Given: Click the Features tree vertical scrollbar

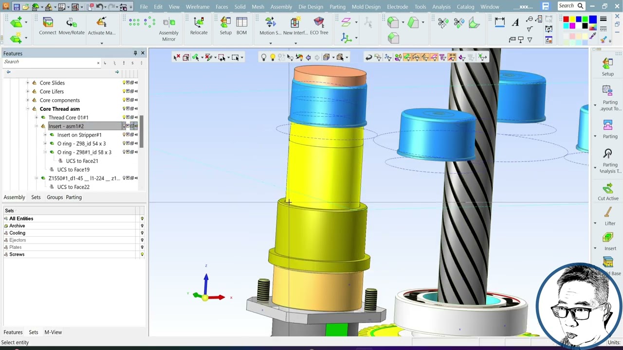Looking at the screenshot, I should 142,131.
